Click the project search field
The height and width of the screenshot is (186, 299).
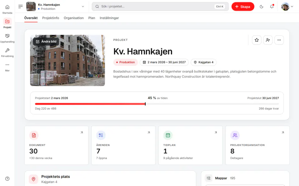point(160,7)
